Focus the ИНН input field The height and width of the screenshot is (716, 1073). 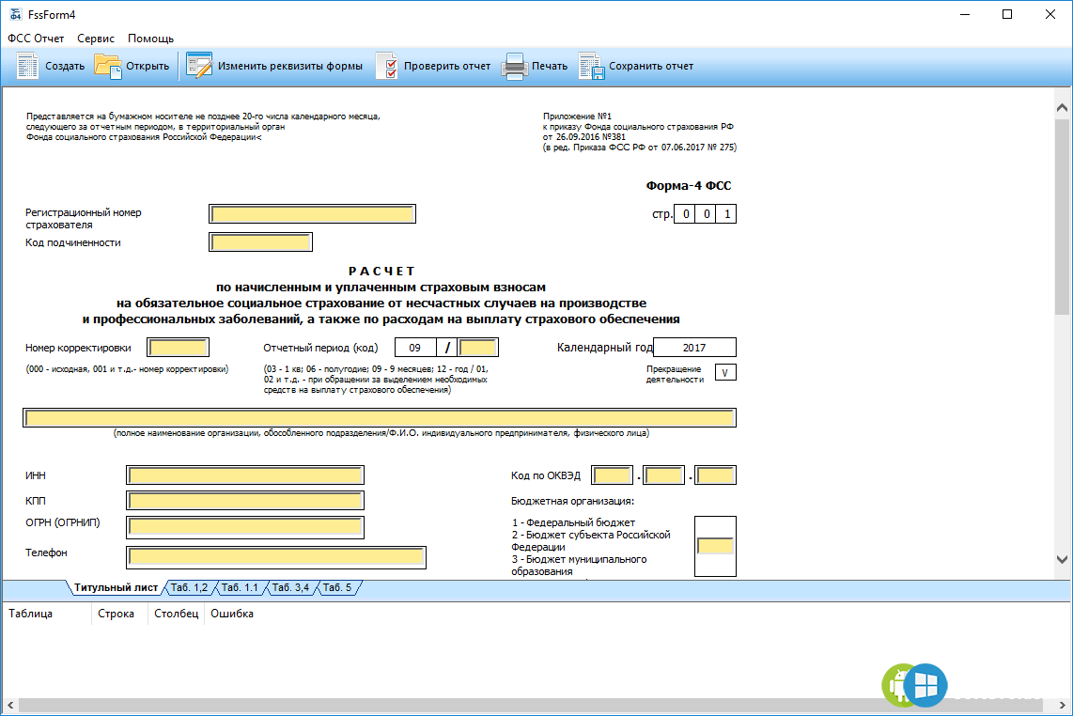coord(245,475)
